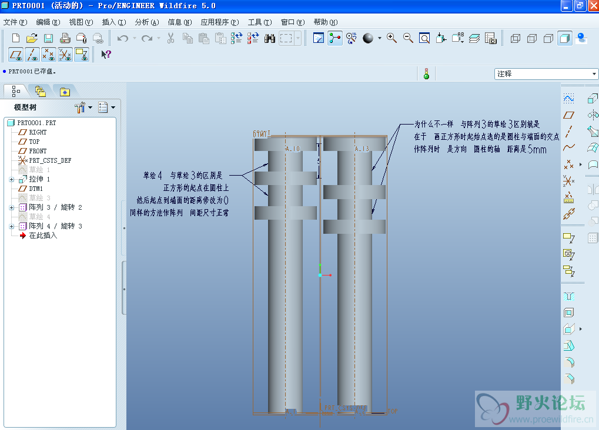Image resolution: width=599 pixels, height=430 pixels.
Task: Refit the model to the screen
Action: coord(424,38)
